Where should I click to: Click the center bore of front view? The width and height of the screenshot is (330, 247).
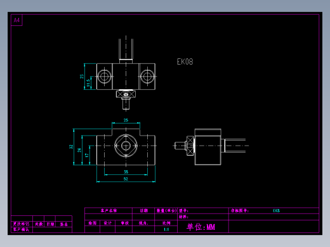pyautogui.click(x=126, y=146)
